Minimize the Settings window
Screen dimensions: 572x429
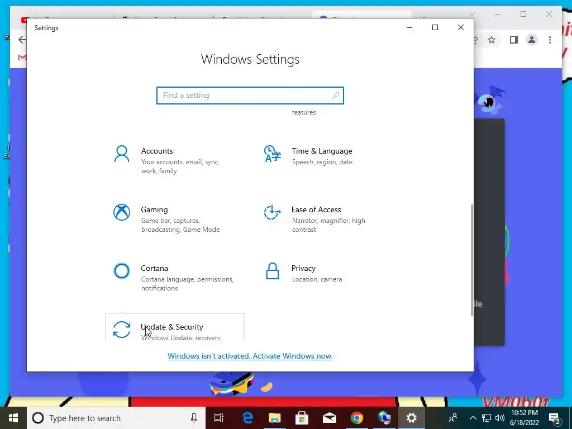pos(409,27)
